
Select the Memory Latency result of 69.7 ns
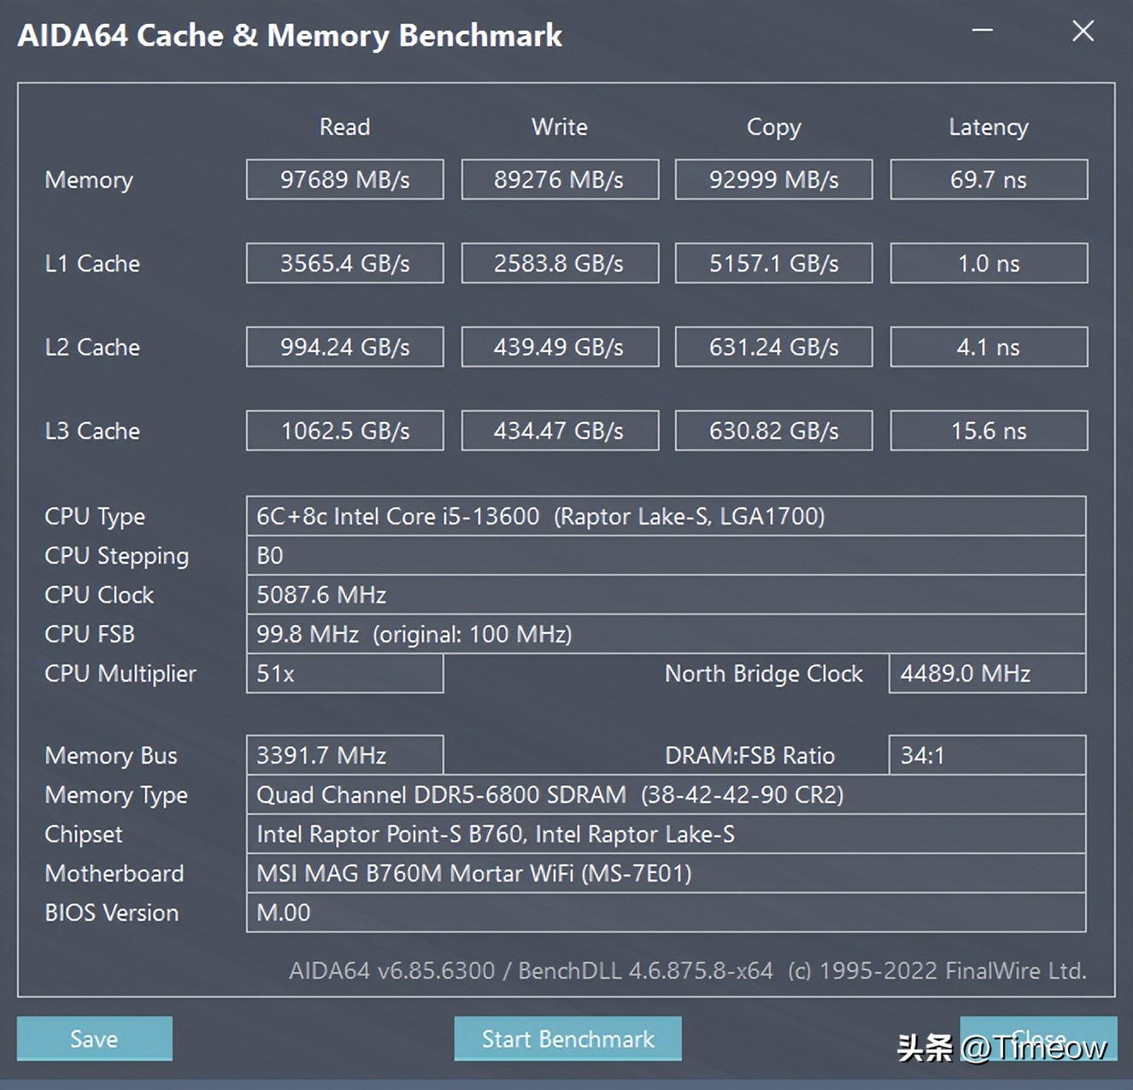click(x=988, y=179)
